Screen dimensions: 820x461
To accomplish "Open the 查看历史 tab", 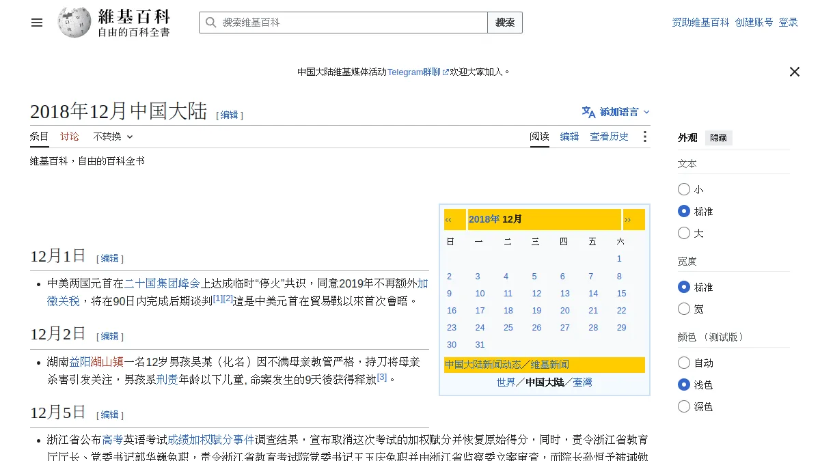I will (610, 137).
